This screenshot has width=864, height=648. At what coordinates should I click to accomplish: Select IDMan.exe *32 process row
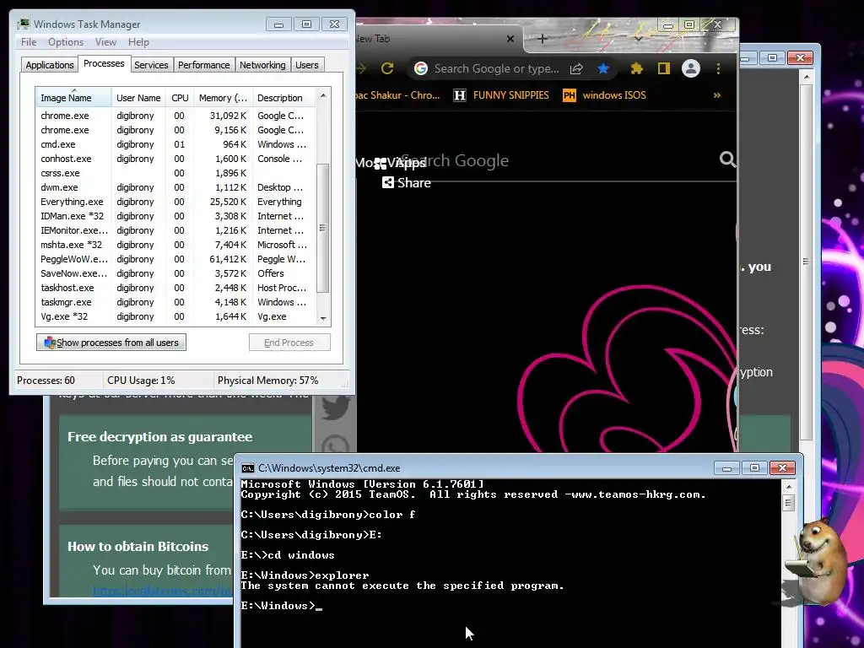pos(175,216)
